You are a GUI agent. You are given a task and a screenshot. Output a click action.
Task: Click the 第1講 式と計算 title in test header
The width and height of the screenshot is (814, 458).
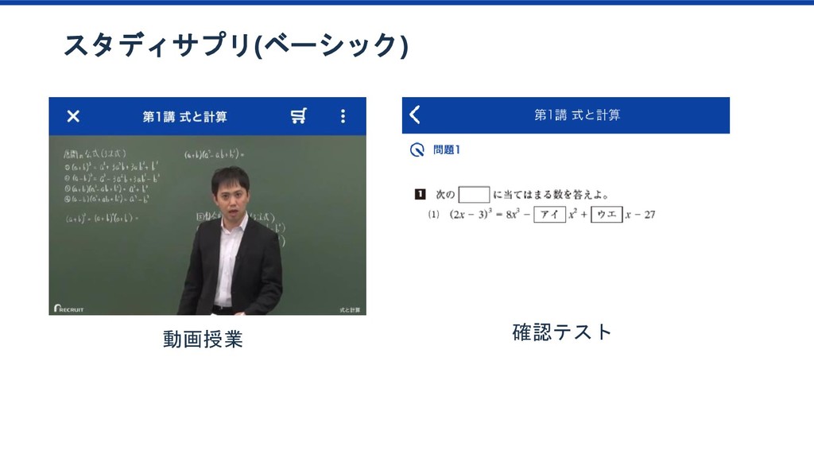[577, 114]
